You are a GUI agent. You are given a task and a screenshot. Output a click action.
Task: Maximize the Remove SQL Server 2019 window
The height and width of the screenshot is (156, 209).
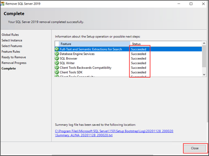click(191, 4)
